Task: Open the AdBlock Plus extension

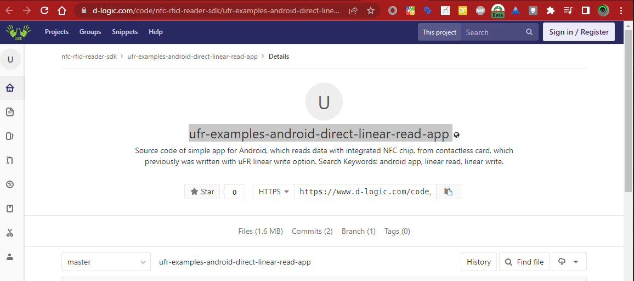Action: coord(480,10)
